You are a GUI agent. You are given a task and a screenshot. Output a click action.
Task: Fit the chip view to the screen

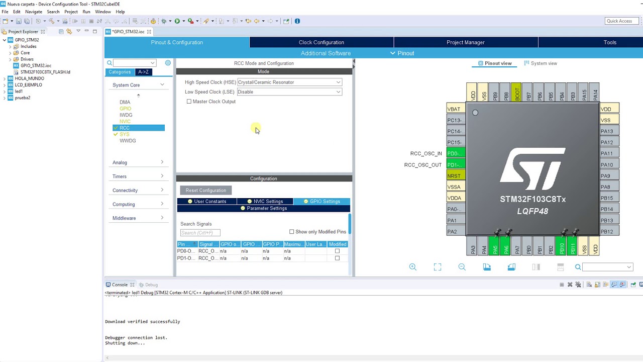pos(438,267)
